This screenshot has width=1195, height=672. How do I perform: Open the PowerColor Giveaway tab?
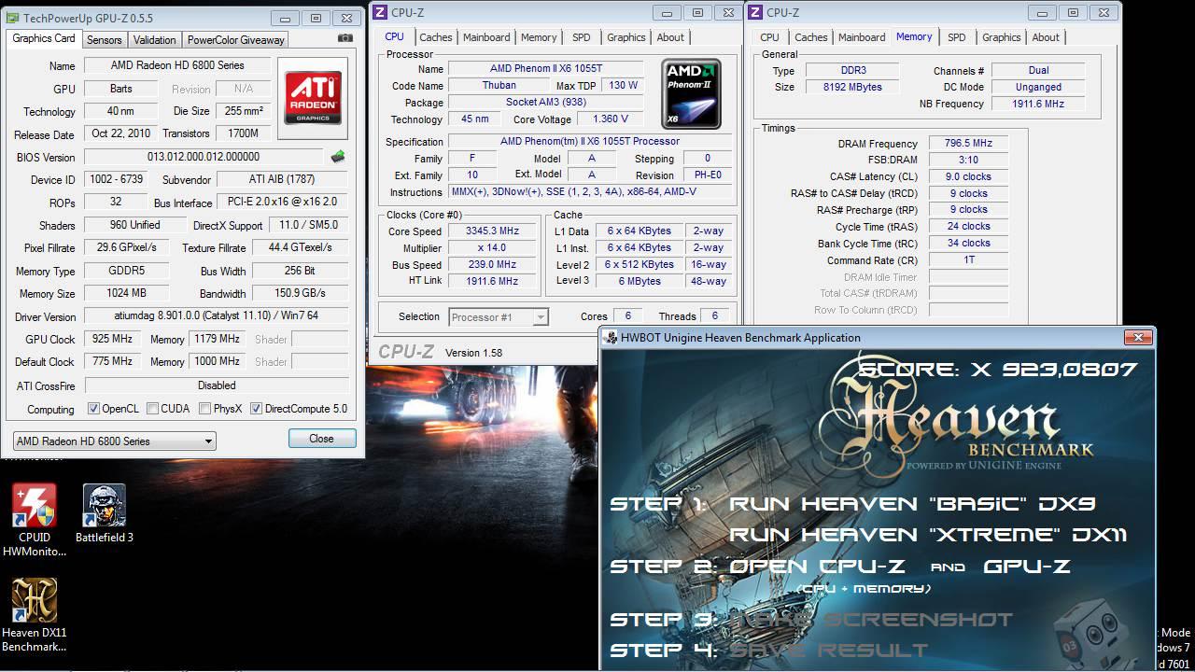[x=235, y=40]
